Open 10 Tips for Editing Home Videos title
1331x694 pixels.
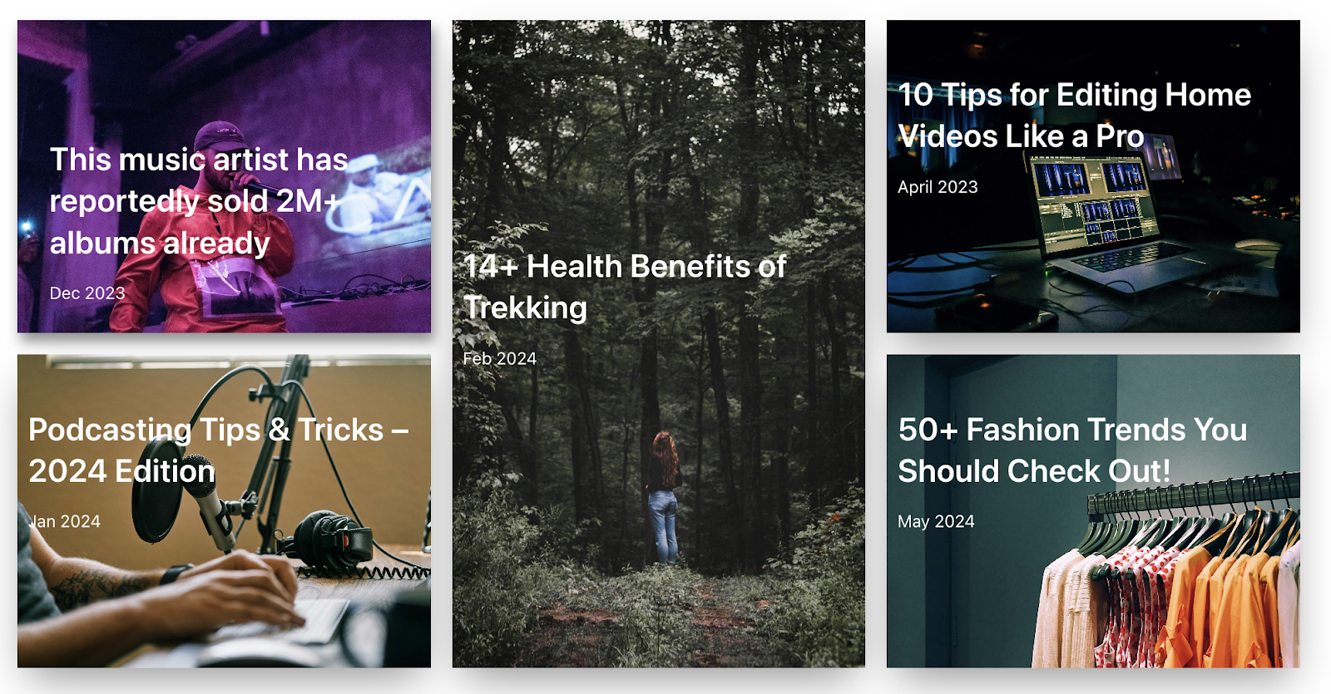1074,115
